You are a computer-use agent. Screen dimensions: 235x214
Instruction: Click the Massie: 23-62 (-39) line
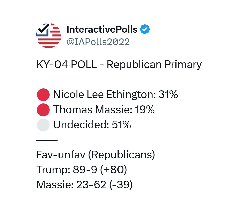(x=85, y=185)
